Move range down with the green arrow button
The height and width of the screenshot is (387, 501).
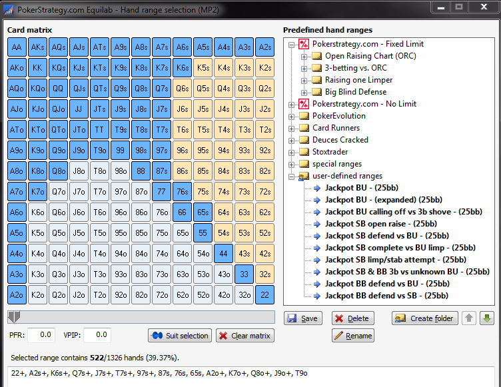click(x=486, y=318)
